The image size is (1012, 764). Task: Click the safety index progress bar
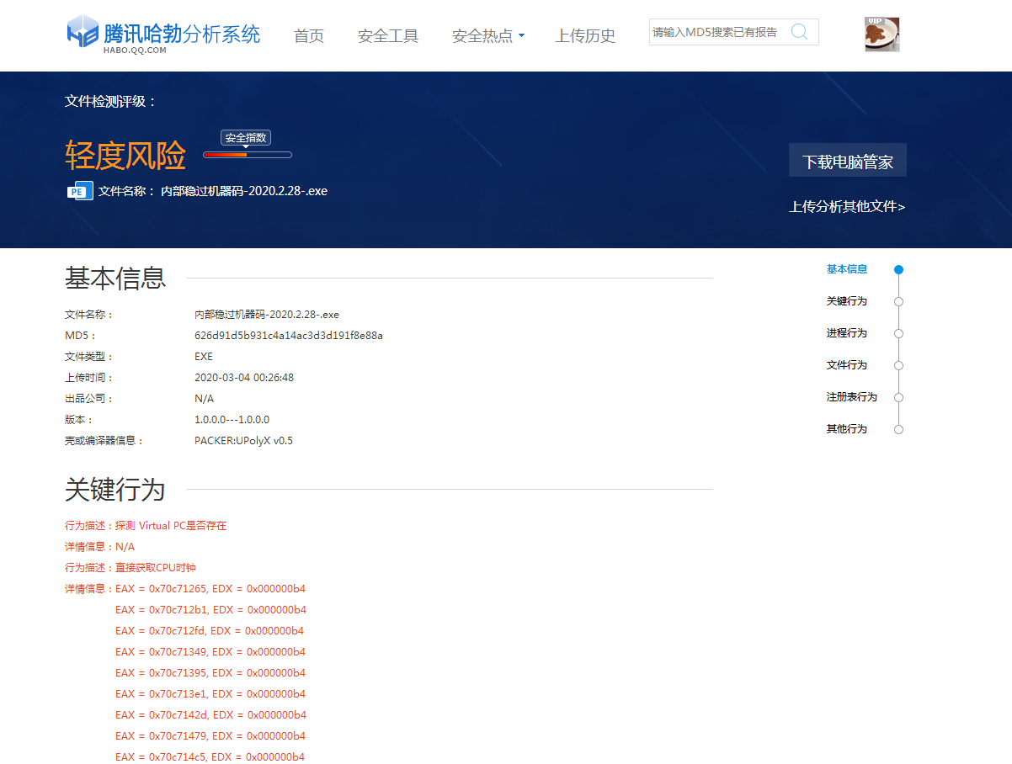coord(248,155)
